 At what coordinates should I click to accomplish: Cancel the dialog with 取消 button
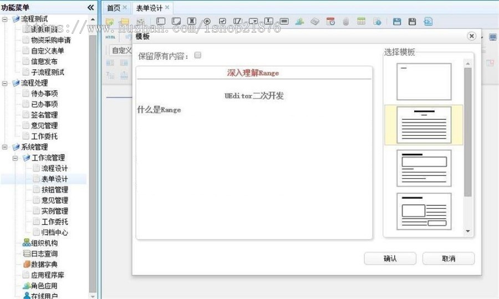(x=449, y=259)
